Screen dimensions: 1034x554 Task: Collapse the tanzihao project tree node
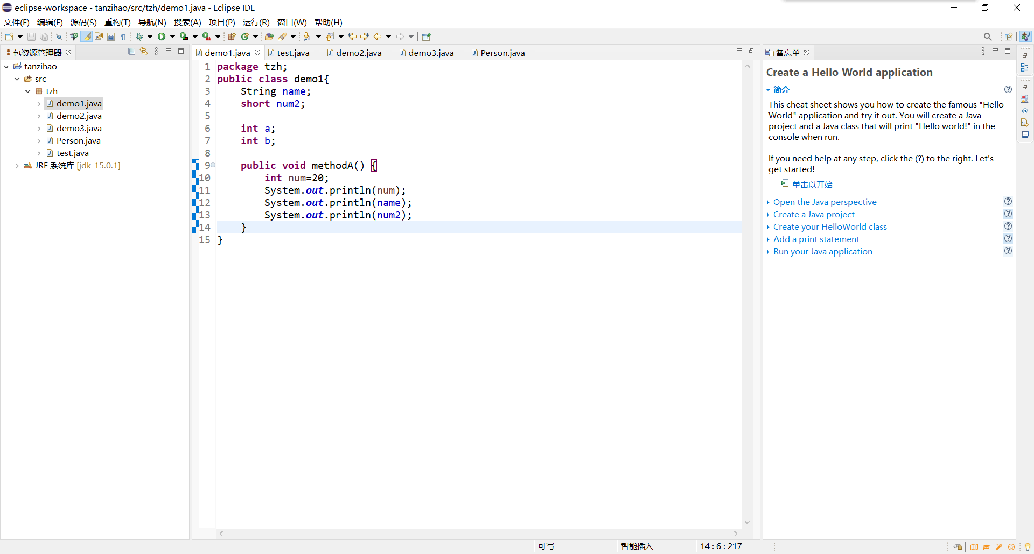[x=6, y=67]
